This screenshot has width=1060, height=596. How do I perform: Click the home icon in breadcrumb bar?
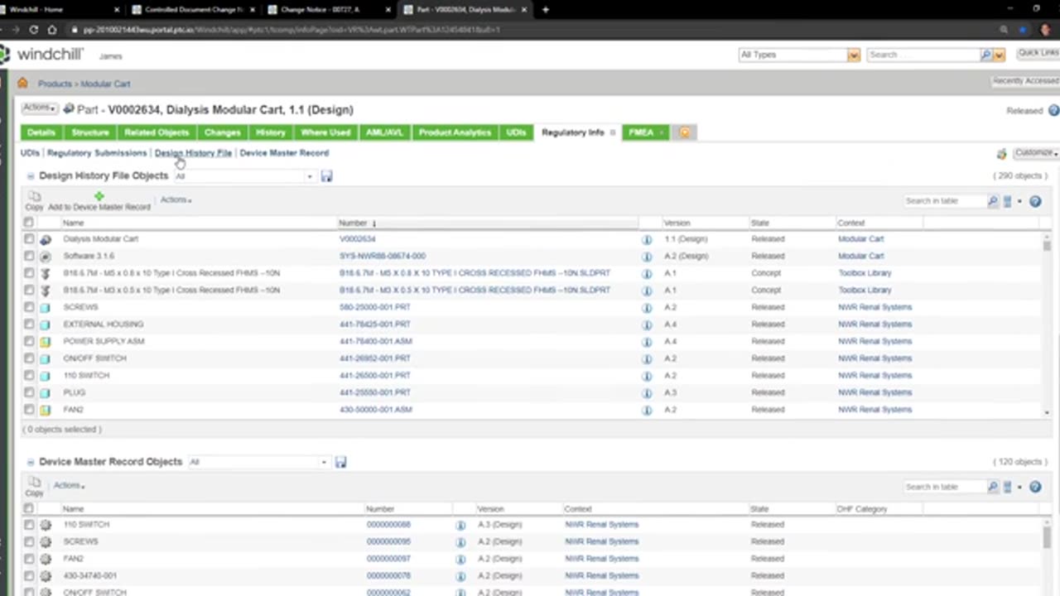tap(22, 84)
